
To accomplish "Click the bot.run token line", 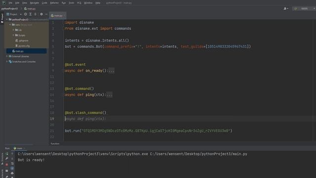I will pyautogui.click(x=149, y=131).
